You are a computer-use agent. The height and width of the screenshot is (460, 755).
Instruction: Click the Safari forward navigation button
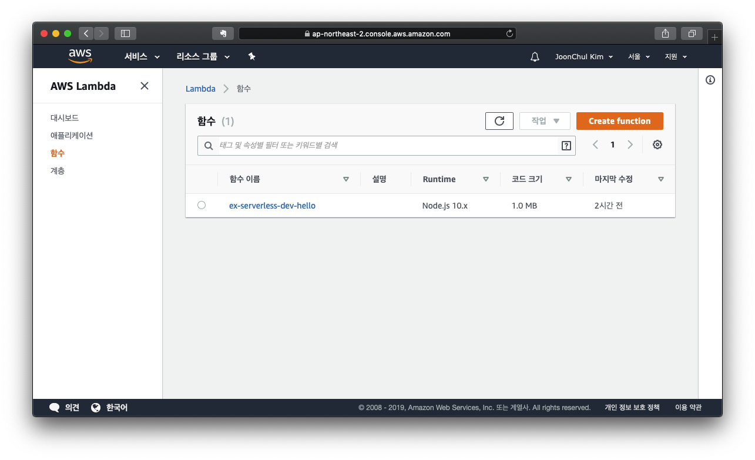(102, 33)
